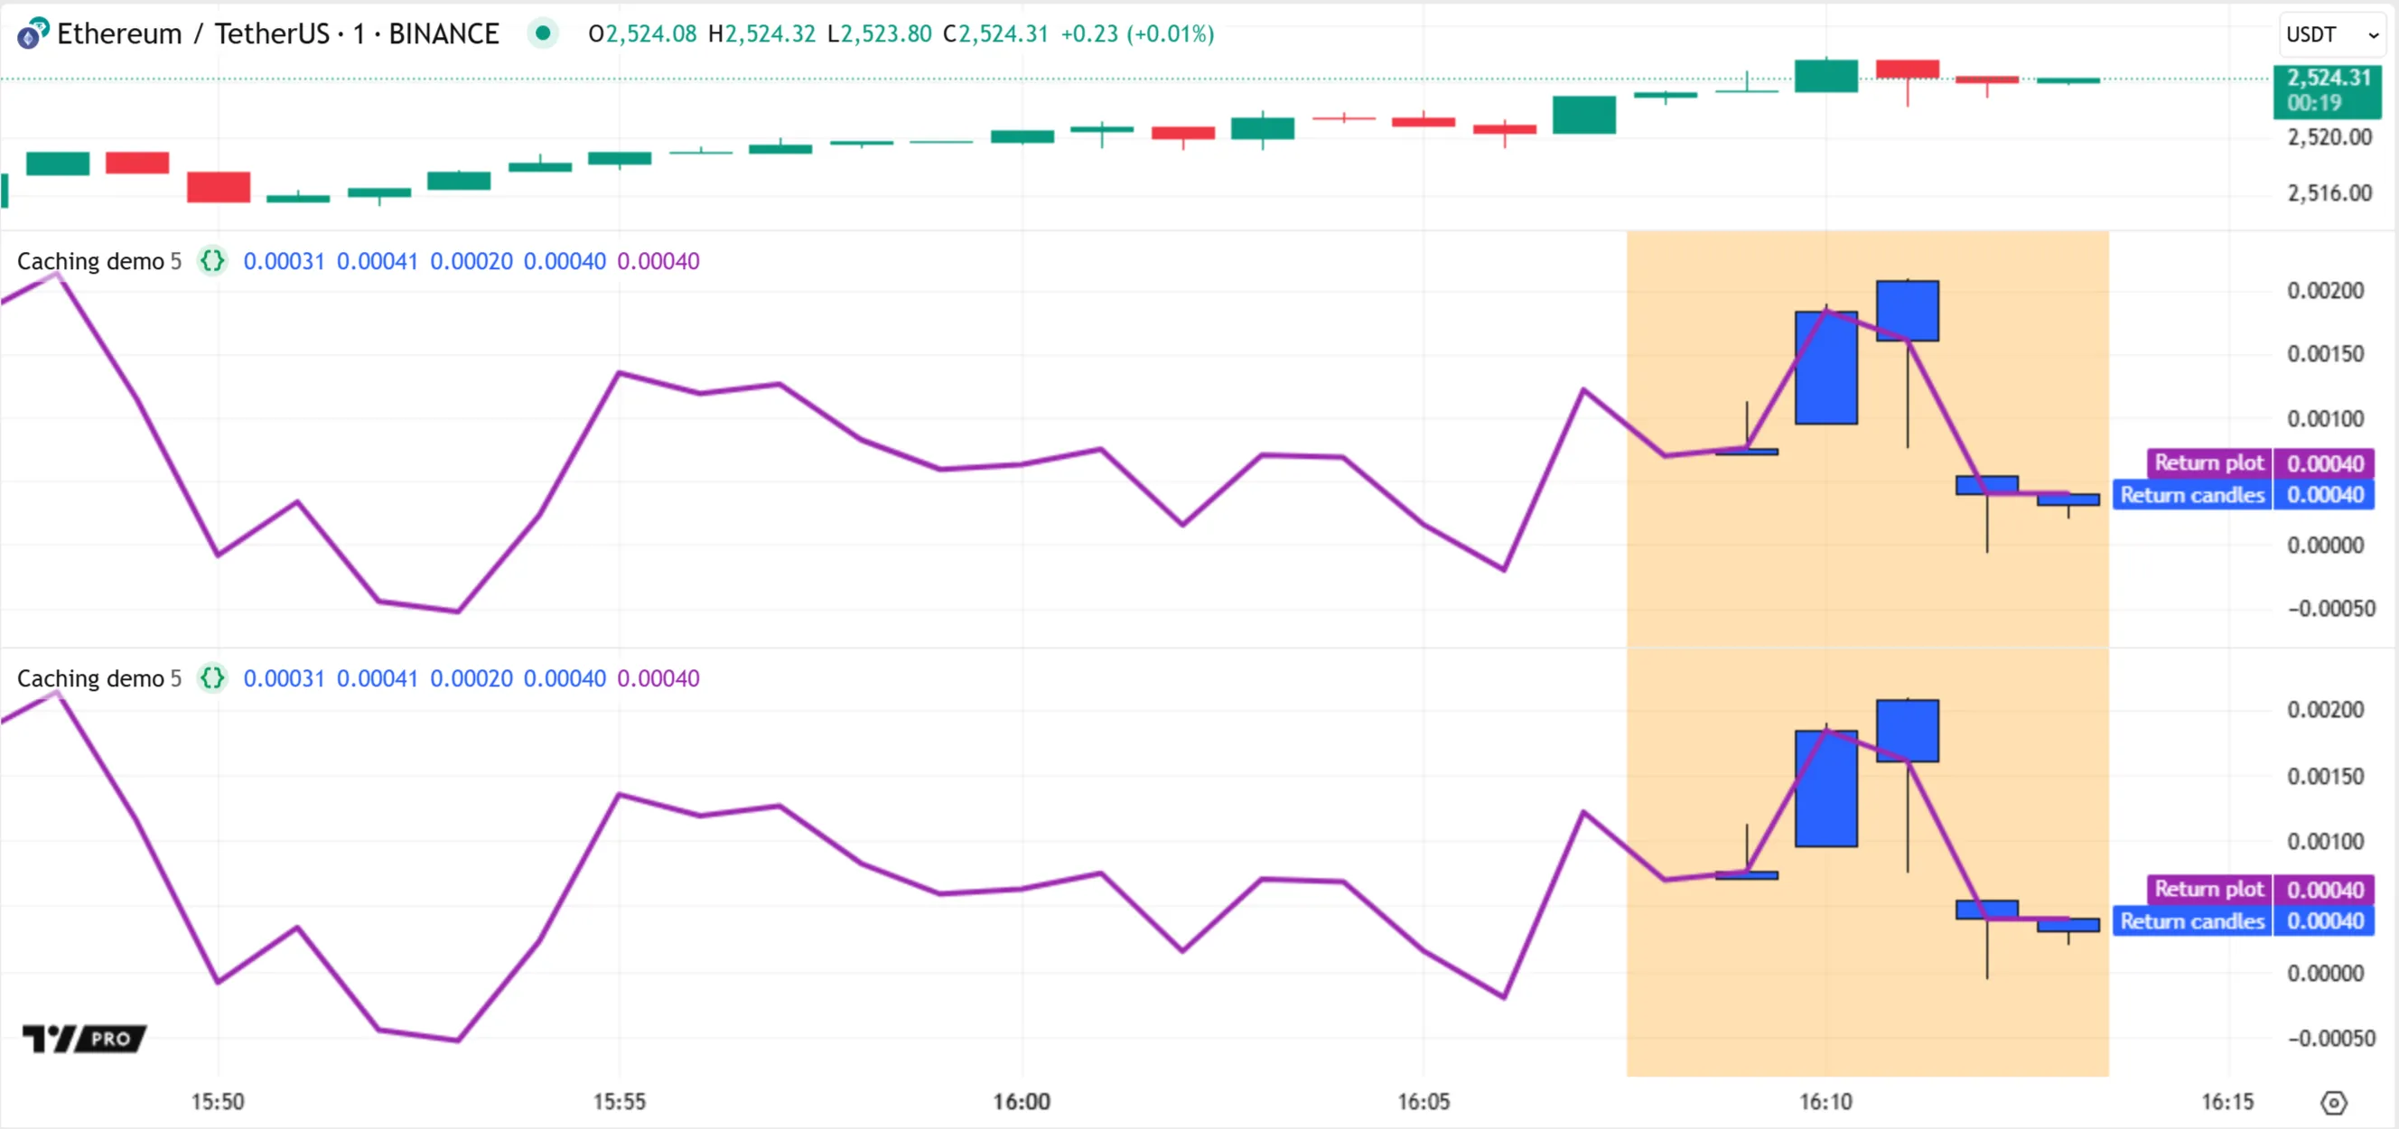Click the green market status dot

coord(542,33)
